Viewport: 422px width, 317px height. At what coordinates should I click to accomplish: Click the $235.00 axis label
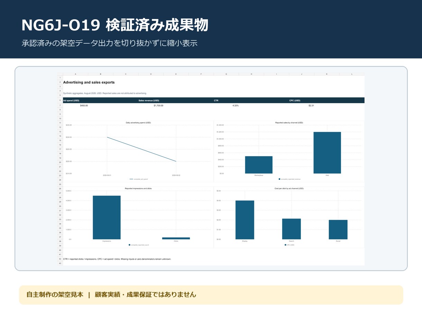pos(69,125)
